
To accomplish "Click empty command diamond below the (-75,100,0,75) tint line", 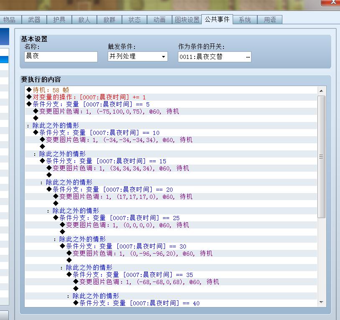I will [36, 118].
